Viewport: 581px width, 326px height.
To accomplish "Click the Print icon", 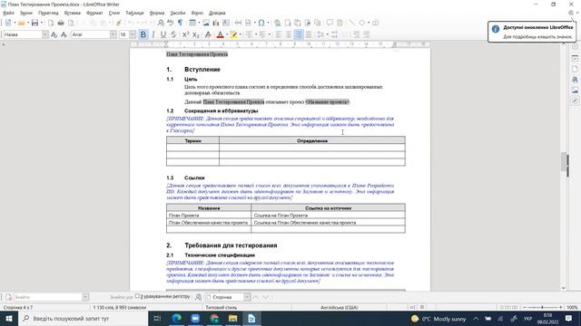I will pos(61,23).
